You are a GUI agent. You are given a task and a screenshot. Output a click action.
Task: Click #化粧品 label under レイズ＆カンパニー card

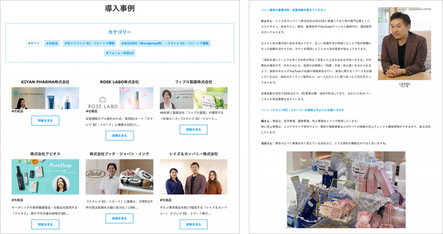[x=166, y=200]
